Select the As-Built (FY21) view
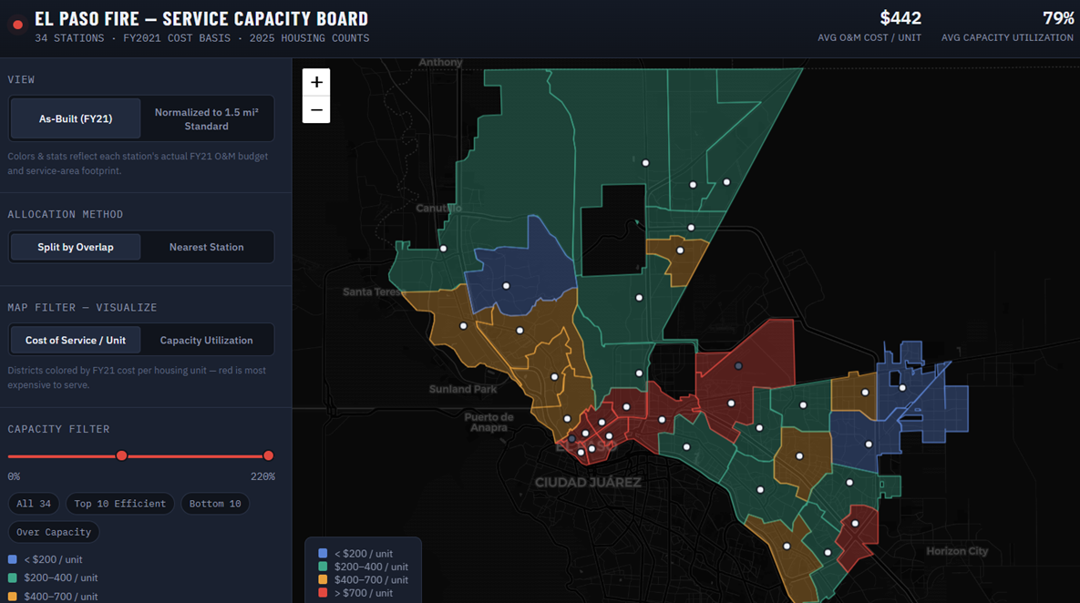This screenshot has width=1080, height=603. 76,118
